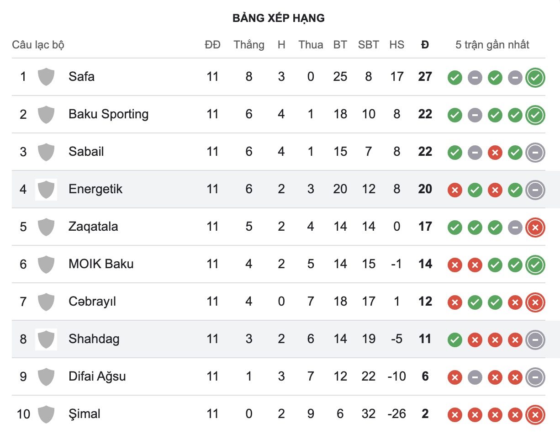
Task: Click the Cəbrayıl team name
Action: pos(92,301)
